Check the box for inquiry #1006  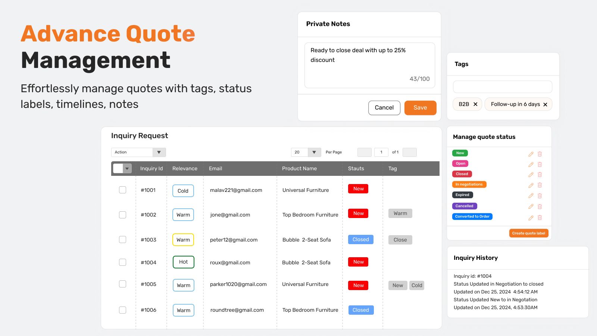tap(122, 310)
